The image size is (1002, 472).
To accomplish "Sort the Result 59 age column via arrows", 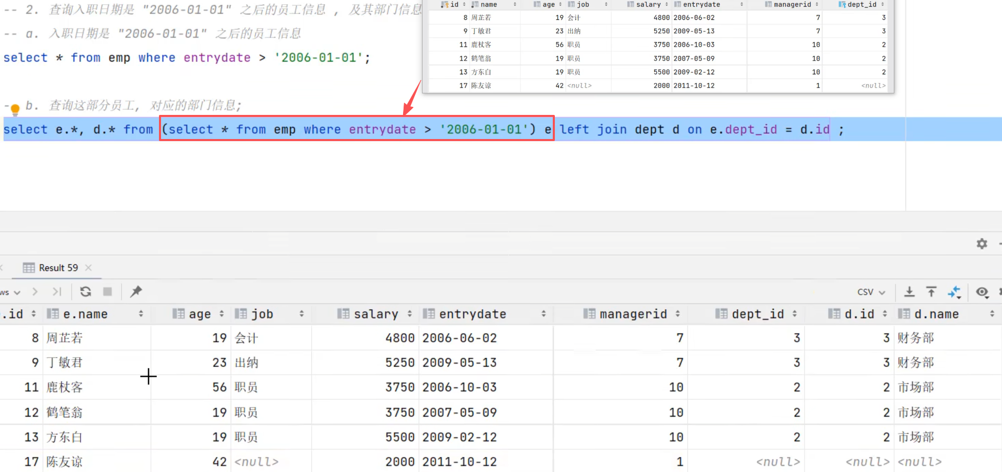I will [x=222, y=313].
